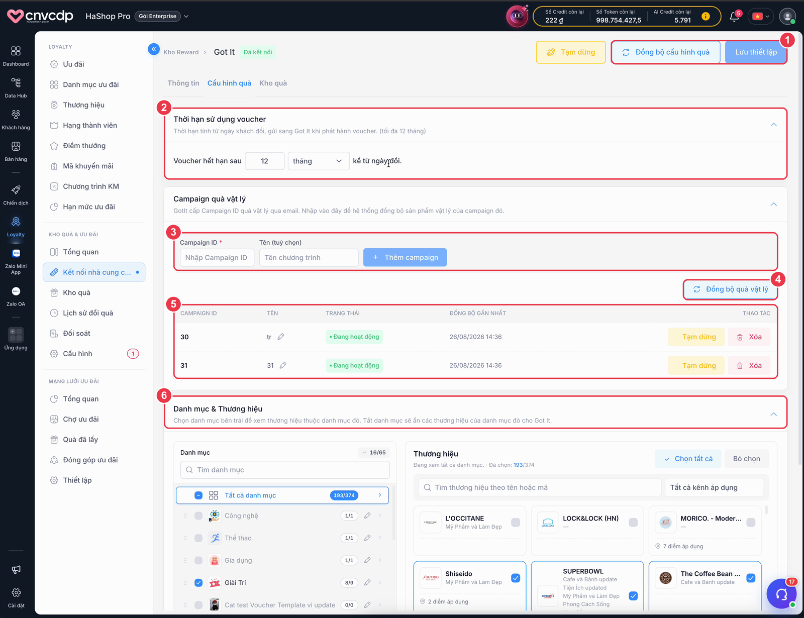This screenshot has width=804, height=618.
Task: Edit the Giải Trí category pencil icon
Action: tap(367, 583)
